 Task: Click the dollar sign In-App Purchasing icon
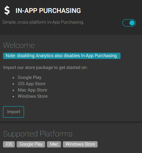(x=7, y=11)
